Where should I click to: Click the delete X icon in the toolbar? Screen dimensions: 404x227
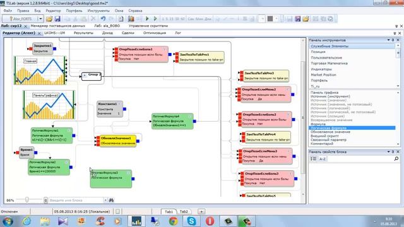point(93,19)
